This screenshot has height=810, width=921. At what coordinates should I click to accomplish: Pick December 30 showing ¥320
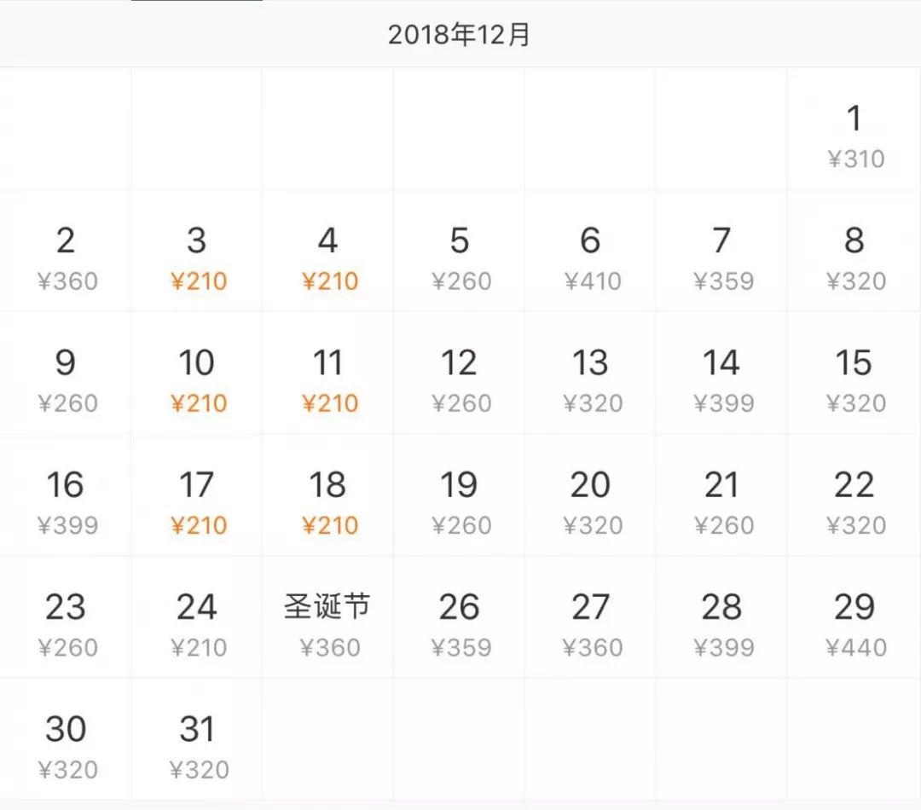(67, 745)
